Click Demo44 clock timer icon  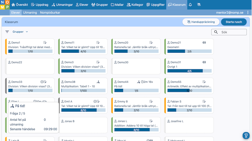point(142,82)
